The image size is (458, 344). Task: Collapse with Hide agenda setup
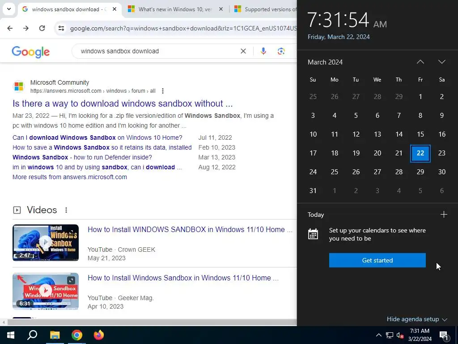tap(417, 319)
